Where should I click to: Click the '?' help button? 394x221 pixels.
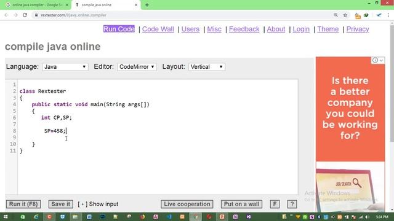292,204
